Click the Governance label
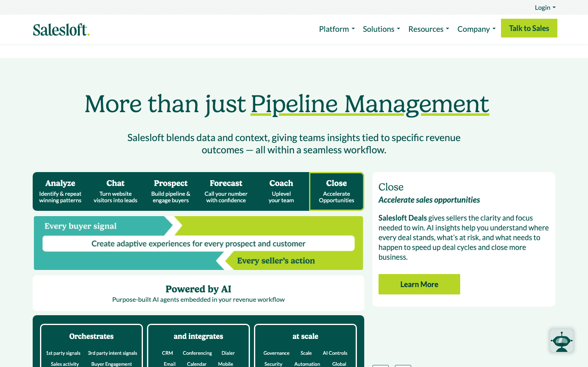 (276, 353)
